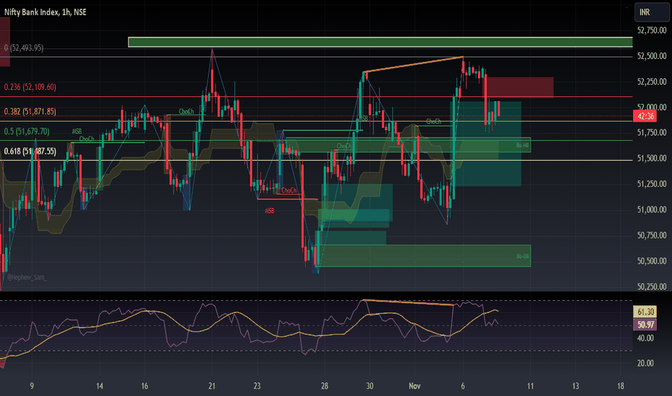Screen dimensions: 672x396
Task: Select the red ChoCh label
Action: click(289, 191)
